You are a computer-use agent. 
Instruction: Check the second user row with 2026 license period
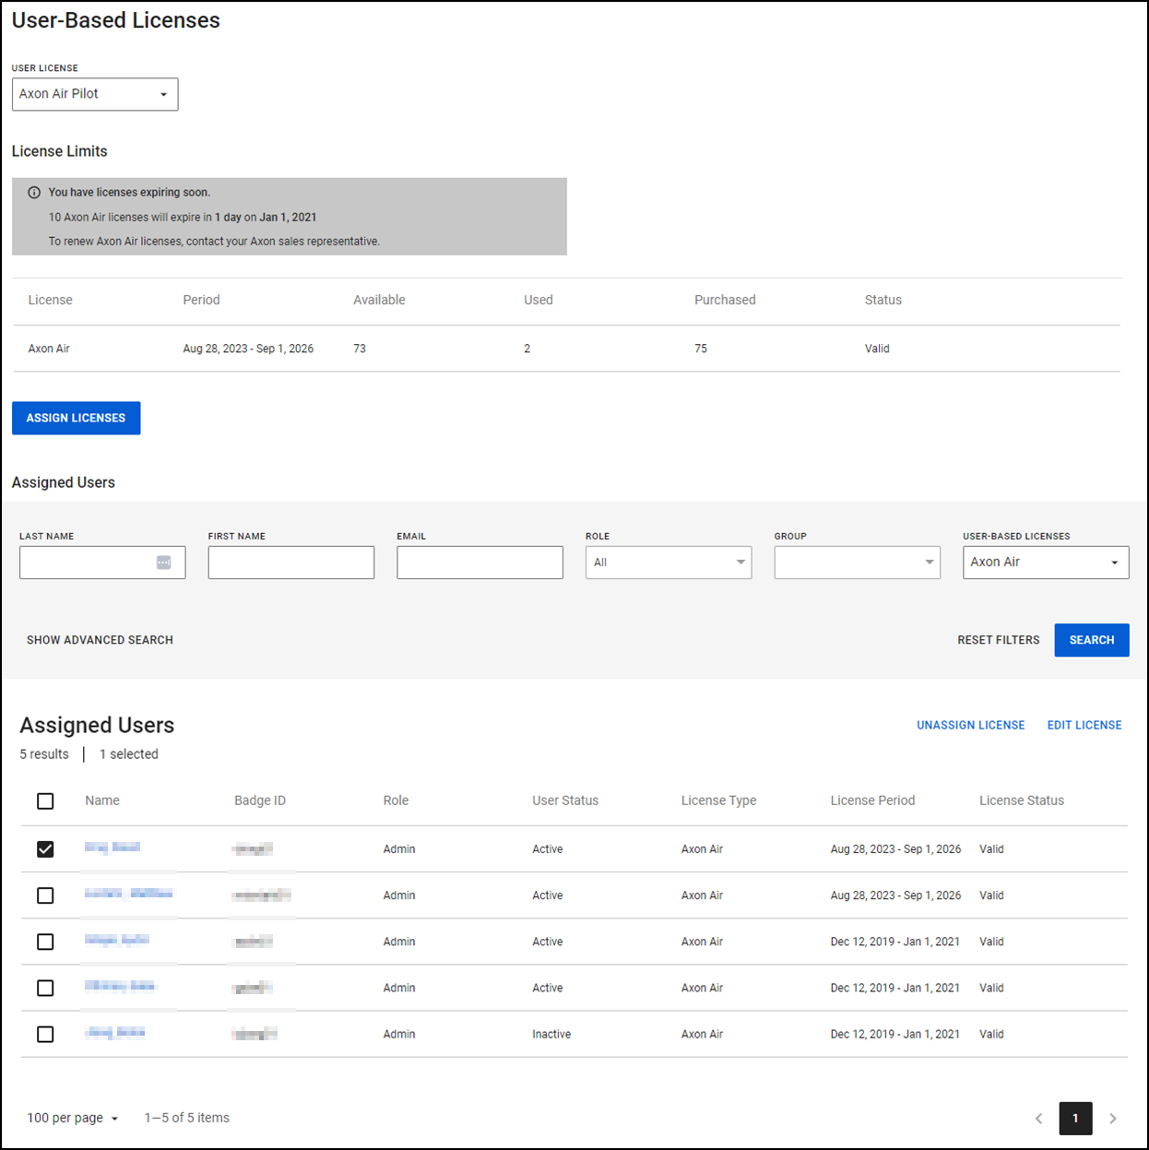tap(45, 895)
